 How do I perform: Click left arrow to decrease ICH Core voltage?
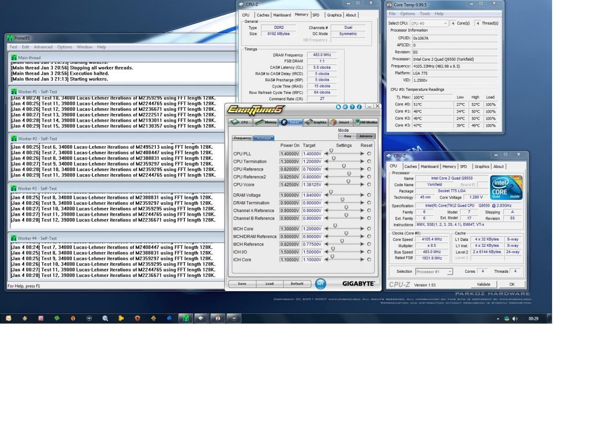click(326, 260)
